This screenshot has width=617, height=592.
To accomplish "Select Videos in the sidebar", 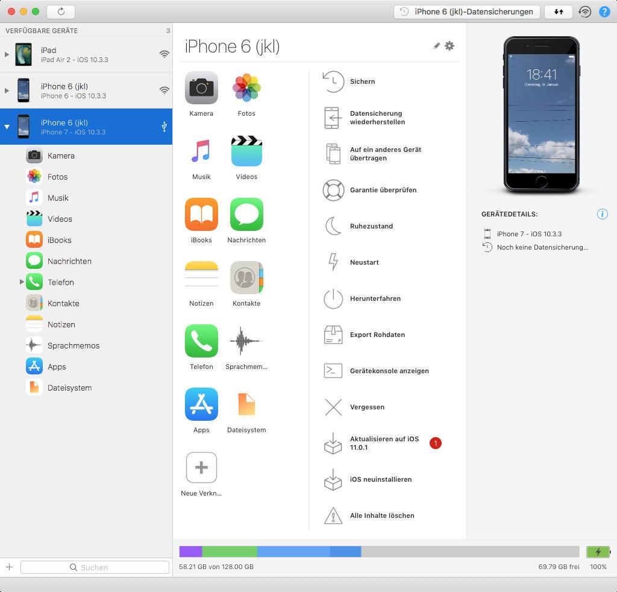I will [x=86, y=219].
